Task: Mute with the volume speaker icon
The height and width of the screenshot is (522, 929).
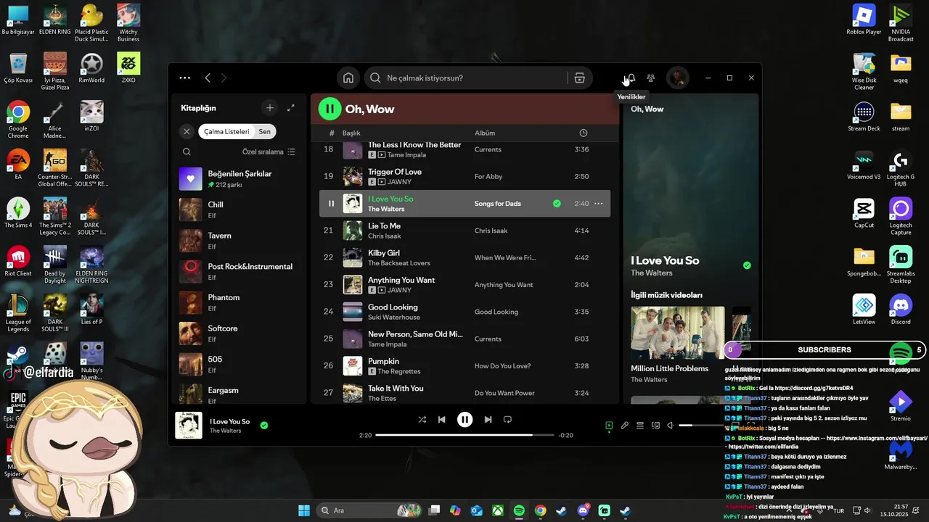Action: 671,426
